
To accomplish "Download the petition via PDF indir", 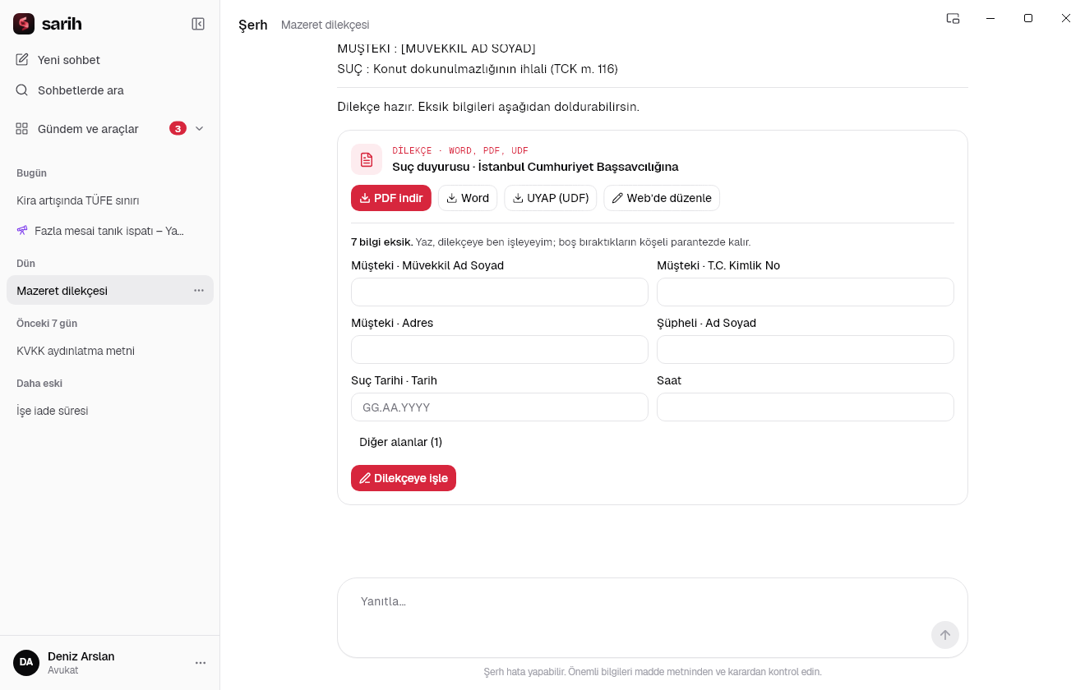I will (391, 198).
